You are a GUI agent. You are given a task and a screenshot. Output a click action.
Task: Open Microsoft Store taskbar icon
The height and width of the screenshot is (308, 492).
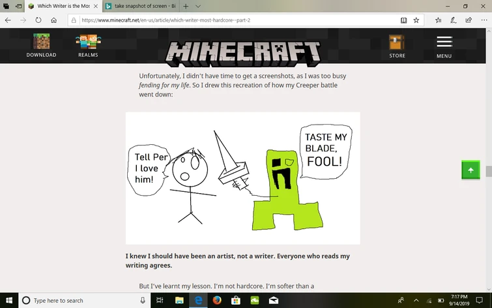[236, 300]
